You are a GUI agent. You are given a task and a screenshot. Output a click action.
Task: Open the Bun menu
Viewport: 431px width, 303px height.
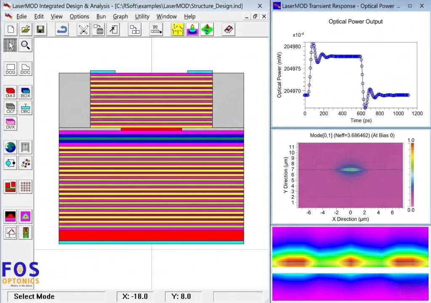point(101,16)
